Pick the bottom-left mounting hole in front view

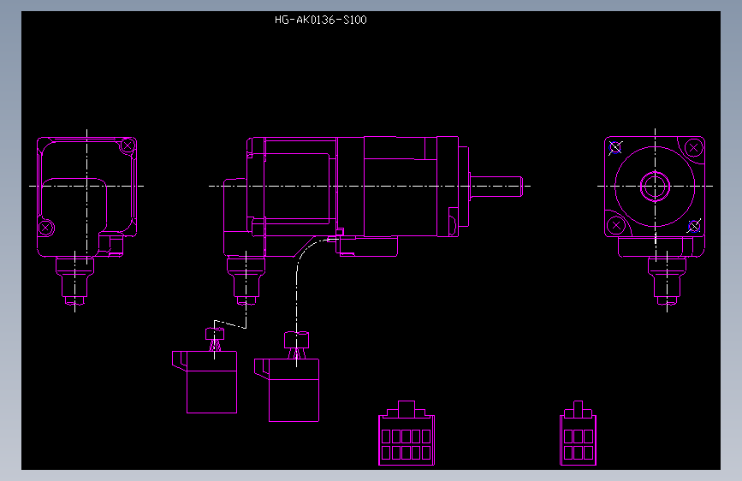616,225
